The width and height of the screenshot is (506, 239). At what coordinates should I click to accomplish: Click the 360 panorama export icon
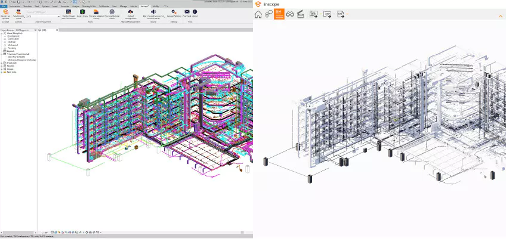(x=327, y=14)
